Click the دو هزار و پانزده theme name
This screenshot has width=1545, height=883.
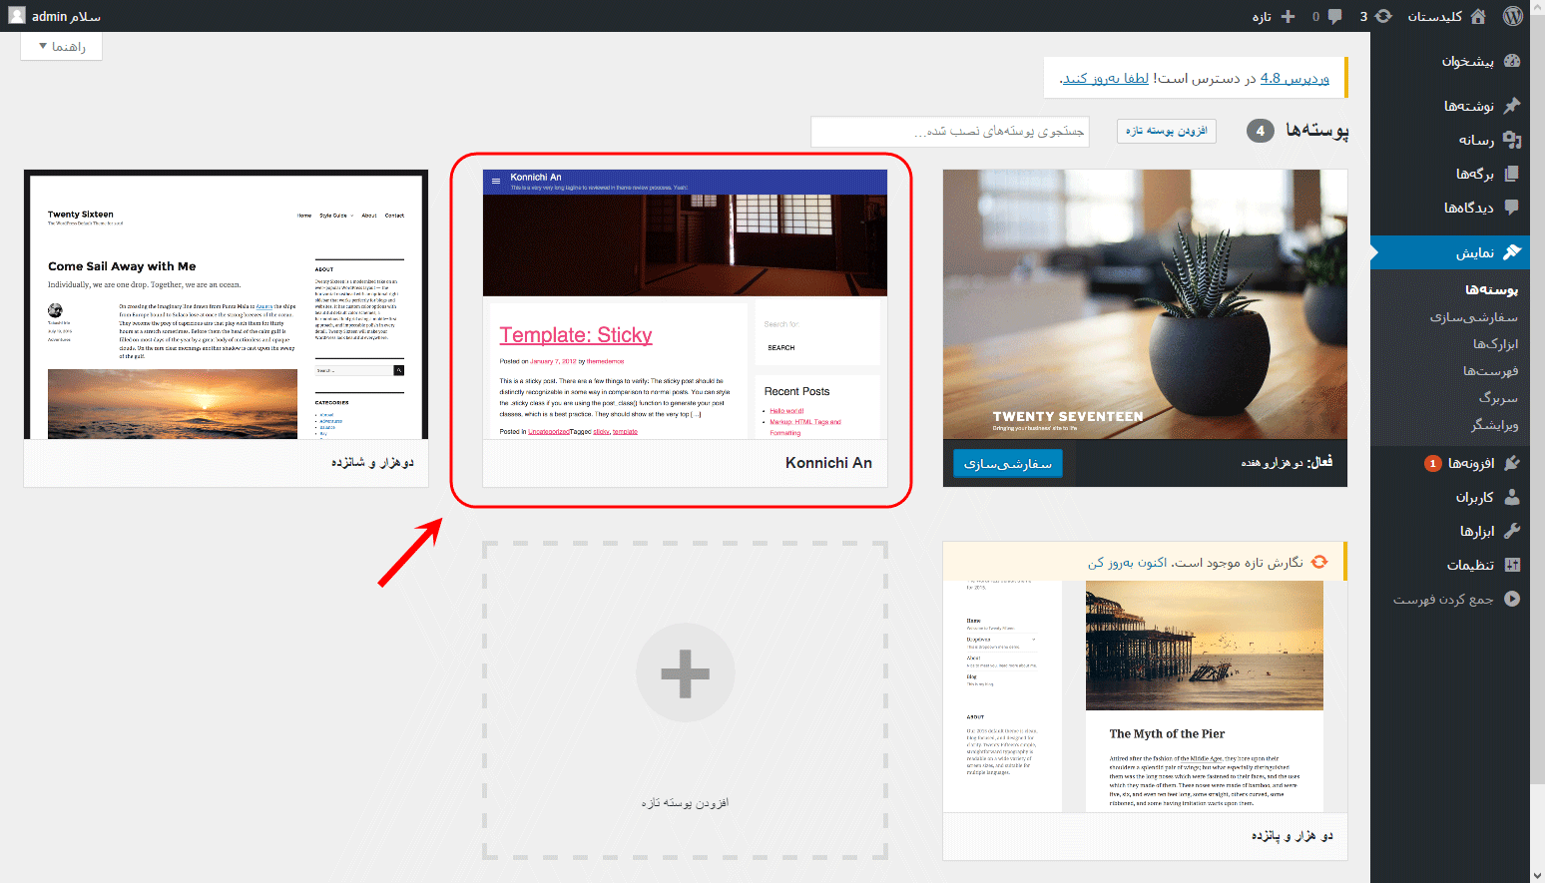click(x=1292, y=836)
